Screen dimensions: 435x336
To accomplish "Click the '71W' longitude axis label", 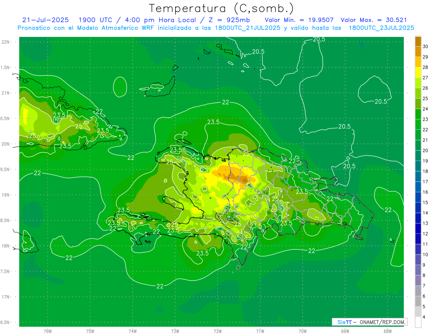I will (x=260, y=331).
